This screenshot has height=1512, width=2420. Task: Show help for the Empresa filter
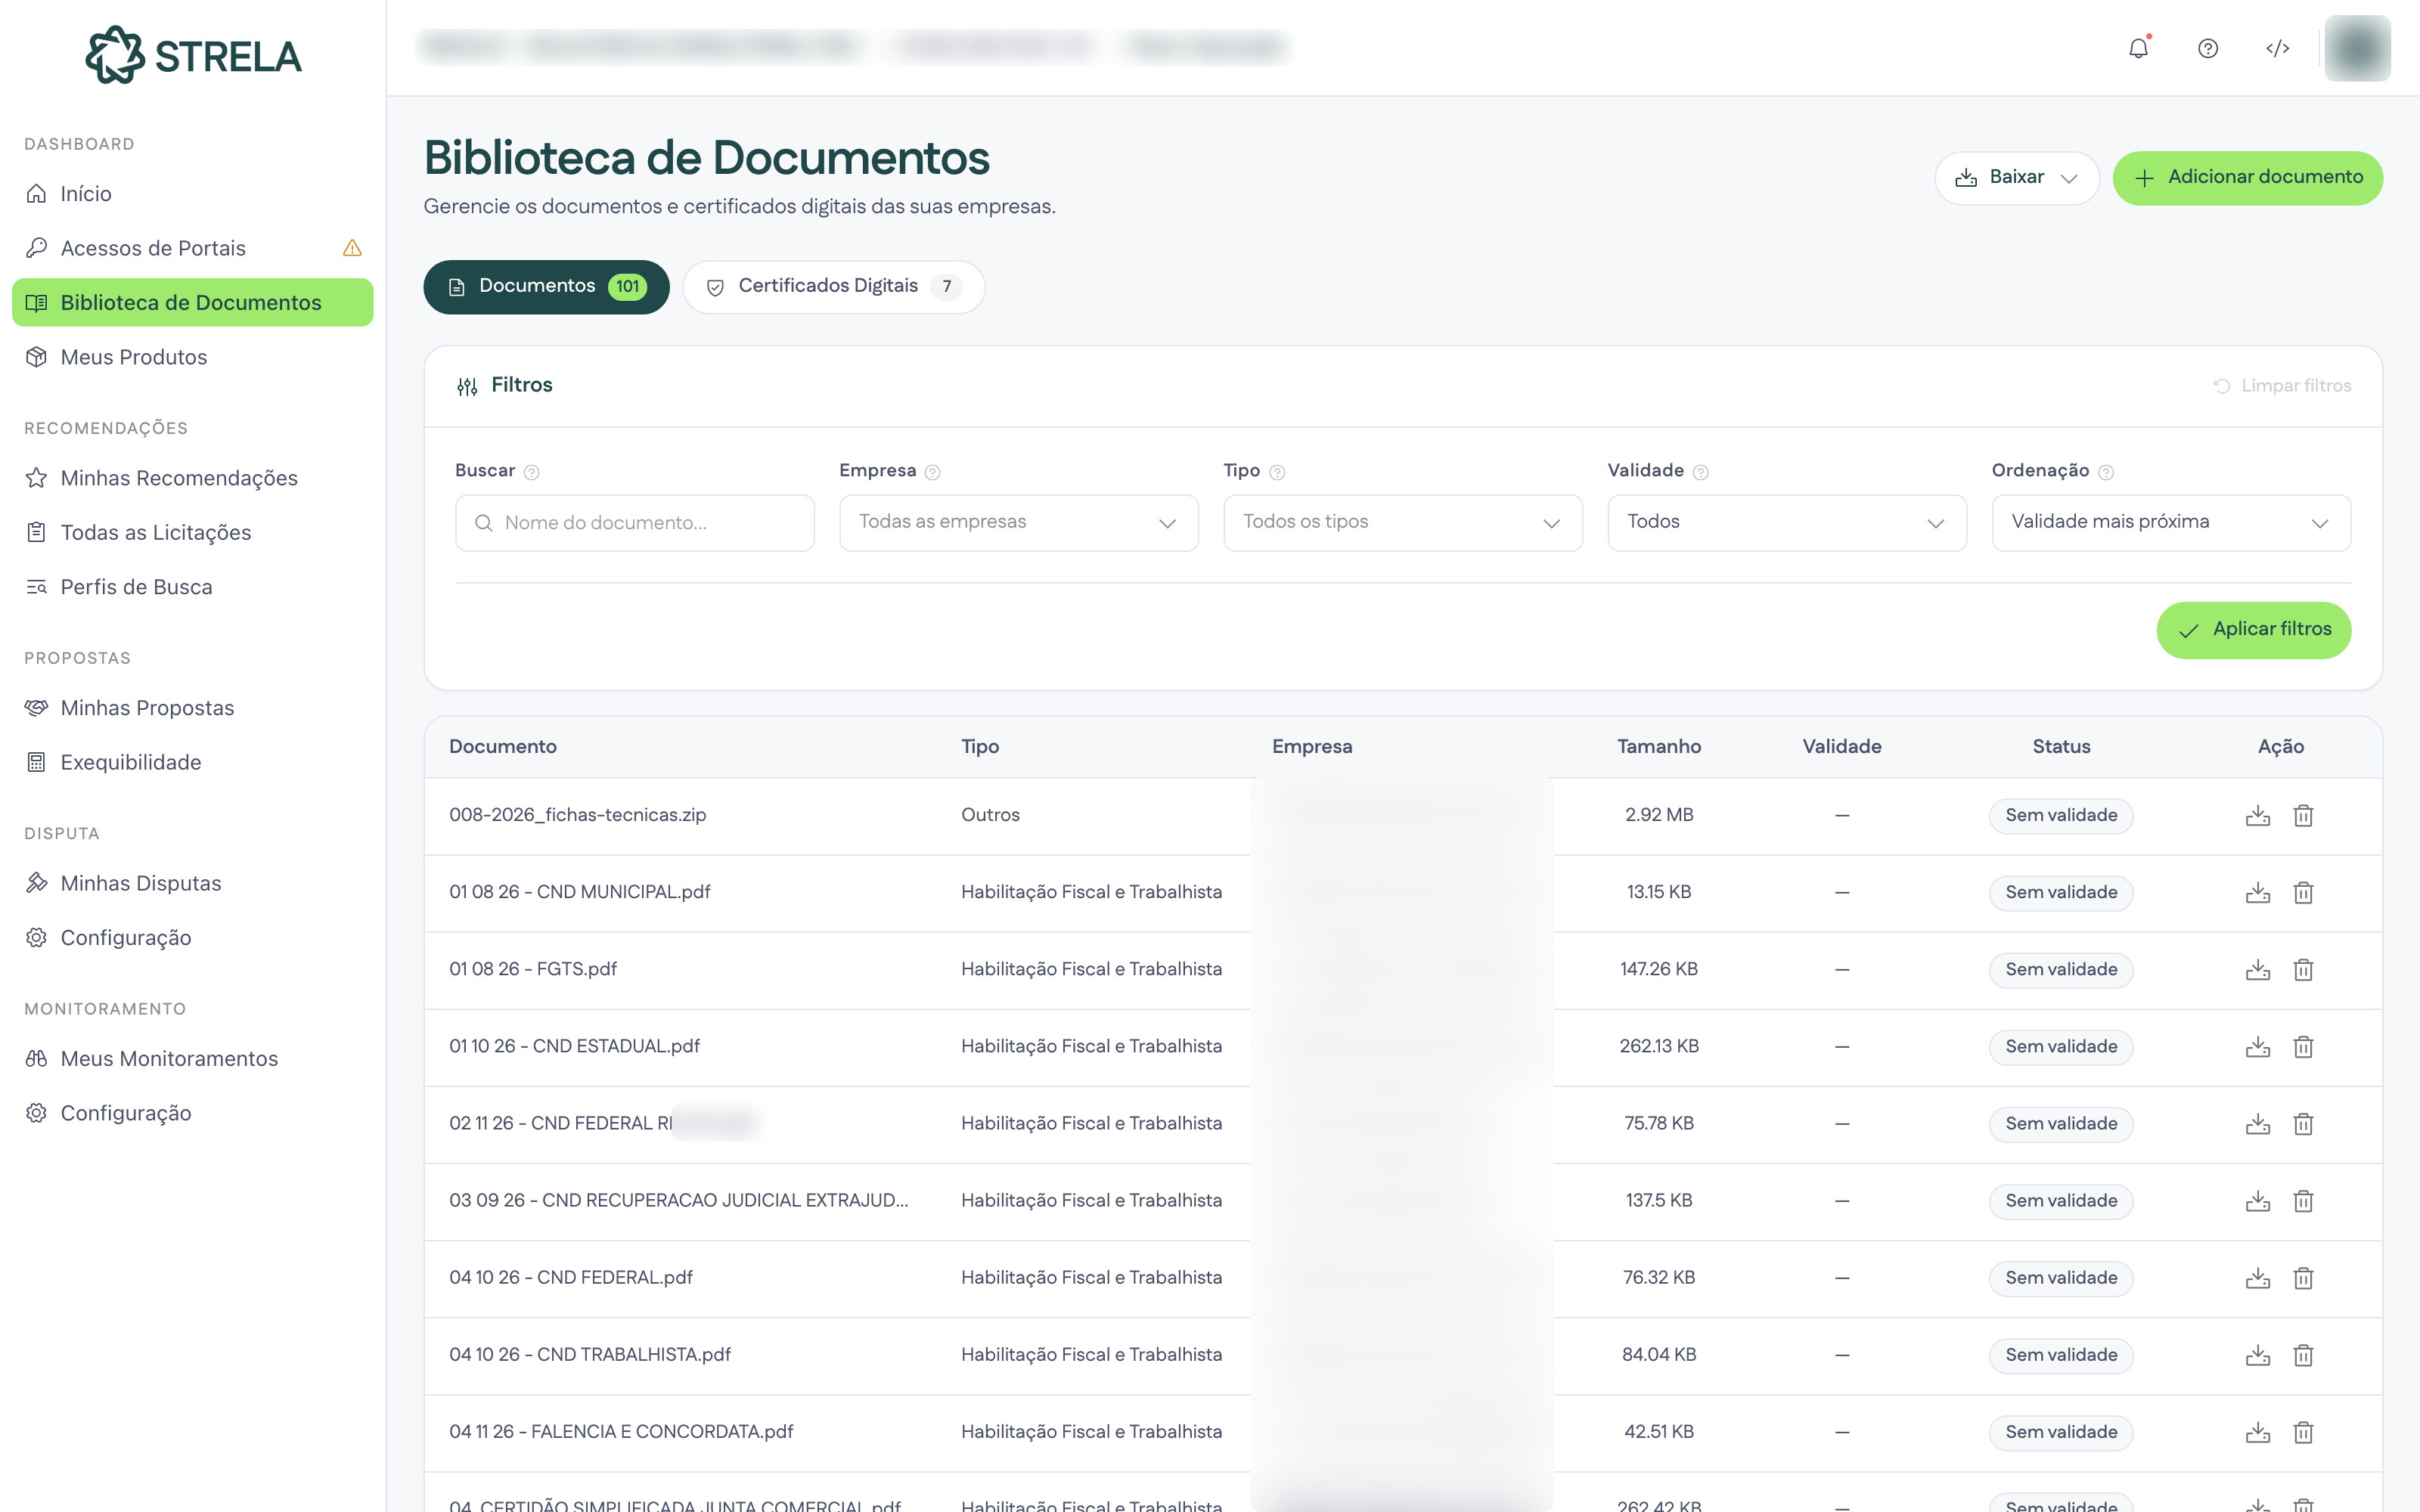(x=932, y=472)
